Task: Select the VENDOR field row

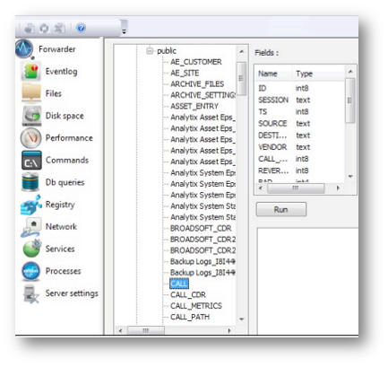Action: [300, 147]
